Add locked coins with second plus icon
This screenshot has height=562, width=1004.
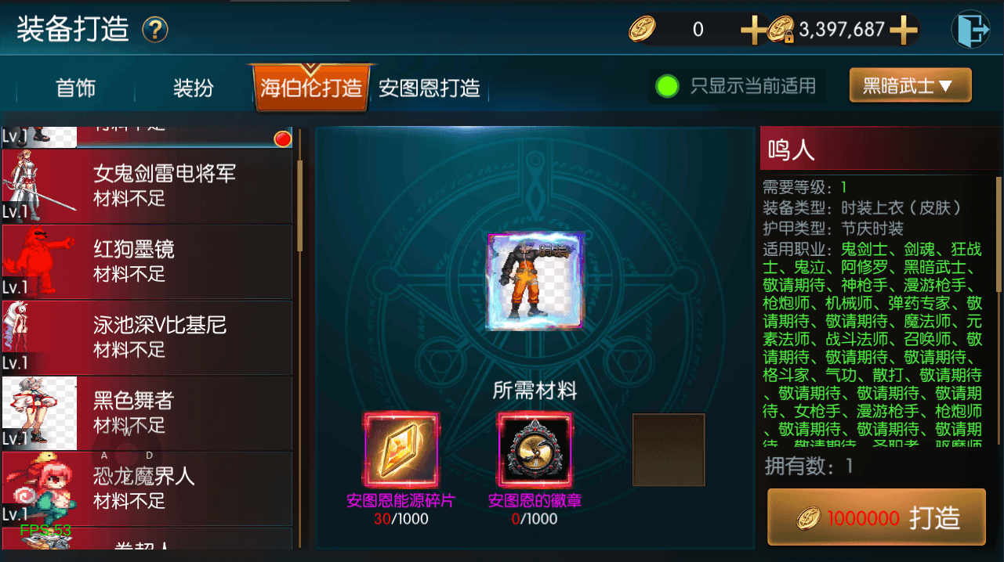[x=903, y=31]
